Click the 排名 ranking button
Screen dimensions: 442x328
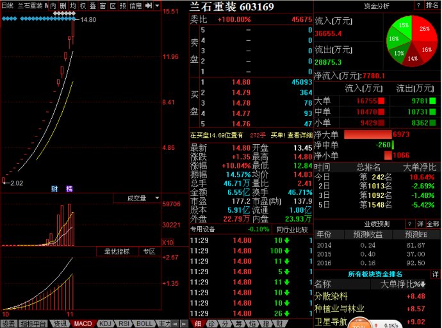click(x=432, y=5)
